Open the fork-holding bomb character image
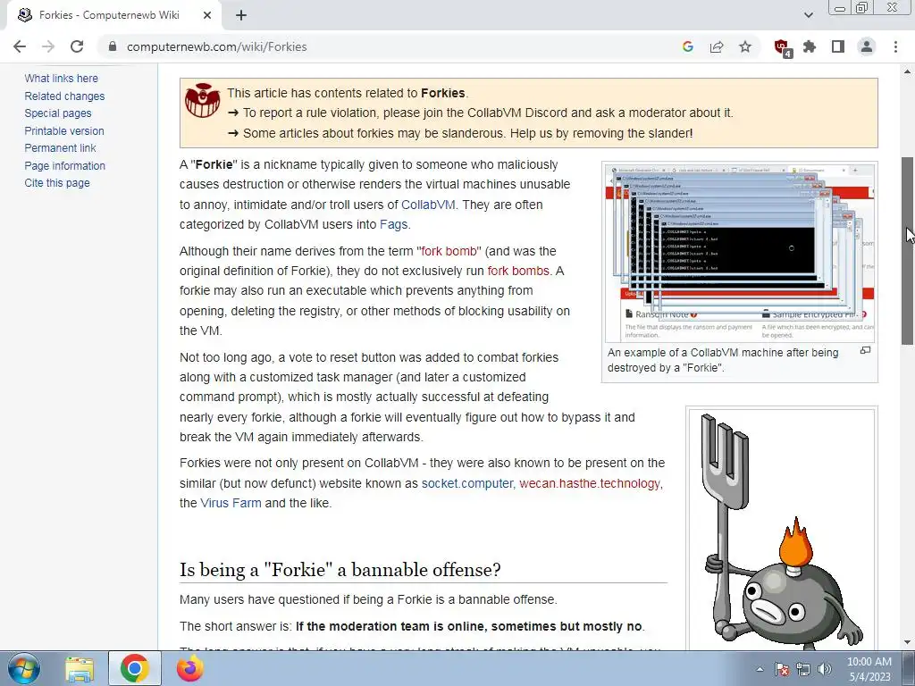Viewport: 915px width, 686px height. [x=781, y=530]
